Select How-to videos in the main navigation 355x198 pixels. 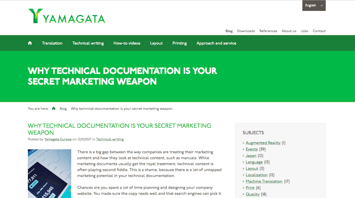pos(127,43)
